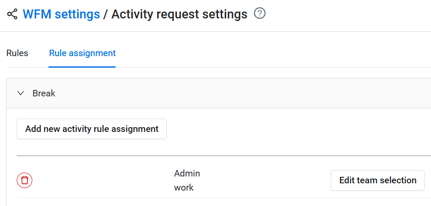Select the Admin work activity text
Screen dimensions: 431x206
187,180
